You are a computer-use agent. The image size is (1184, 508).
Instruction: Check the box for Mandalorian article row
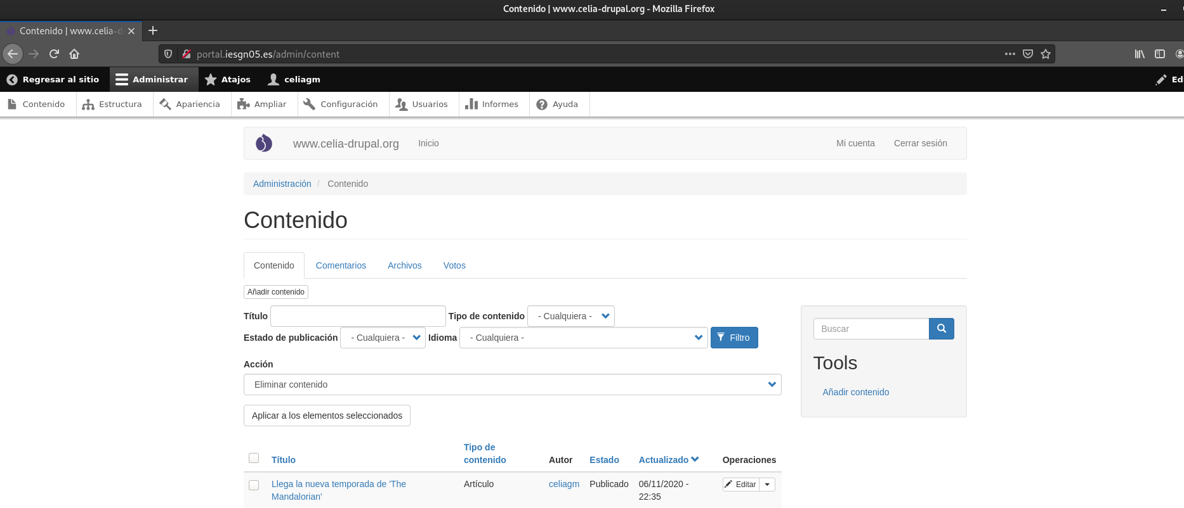(254, 485)
